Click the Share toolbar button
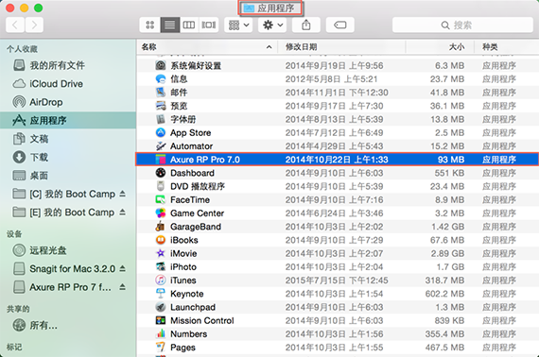539x357 pixels. click(x=306, y=25)
